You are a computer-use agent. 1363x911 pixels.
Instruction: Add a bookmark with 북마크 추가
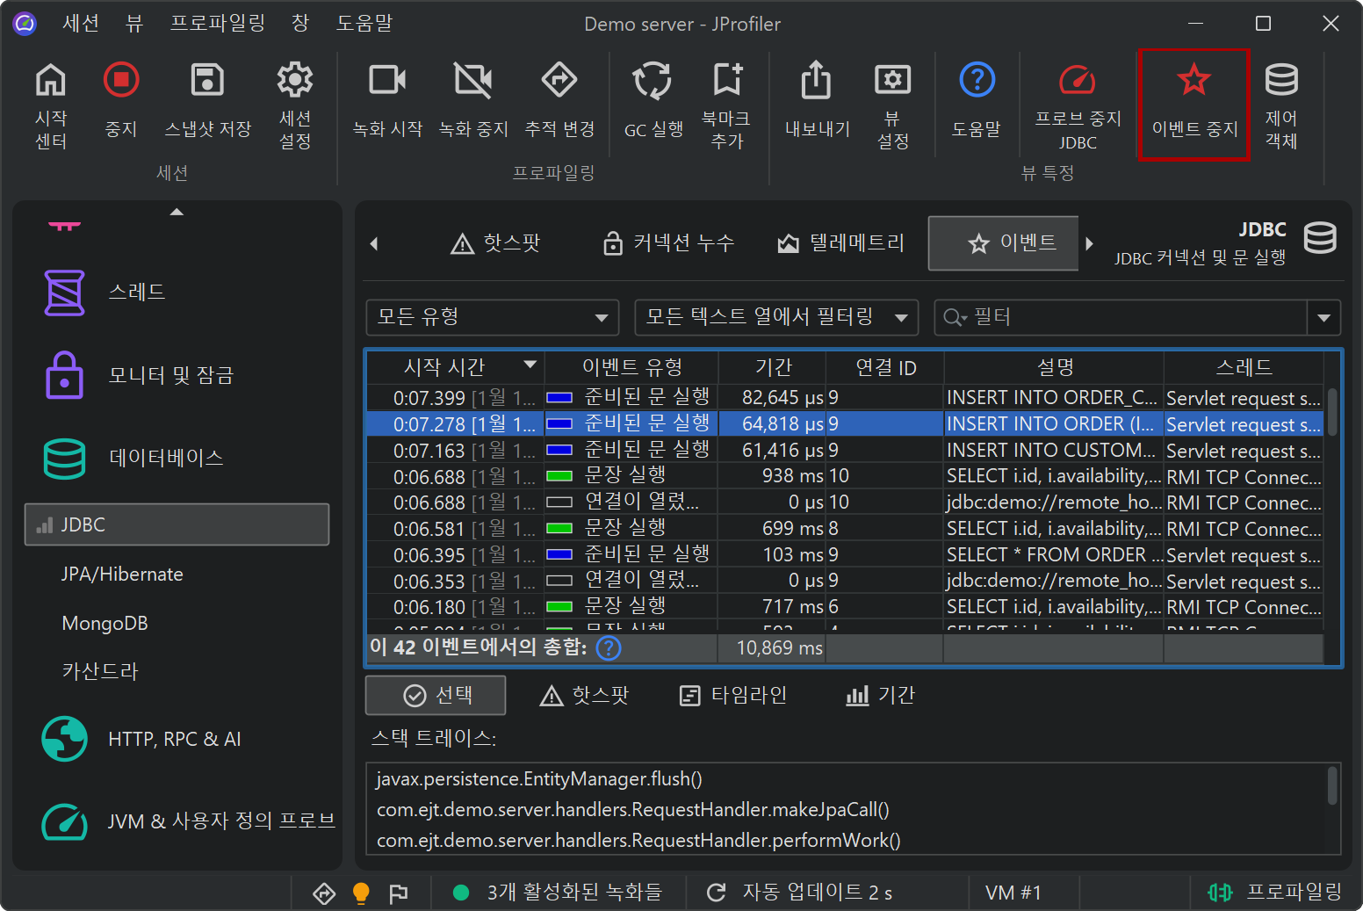click(726, 80)
